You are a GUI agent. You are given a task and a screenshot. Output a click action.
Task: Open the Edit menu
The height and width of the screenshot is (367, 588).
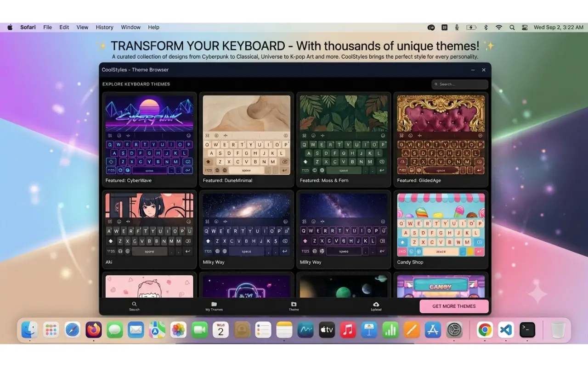(x=64, y=28)
